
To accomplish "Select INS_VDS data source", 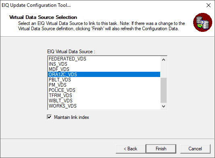I will (104, 64).
